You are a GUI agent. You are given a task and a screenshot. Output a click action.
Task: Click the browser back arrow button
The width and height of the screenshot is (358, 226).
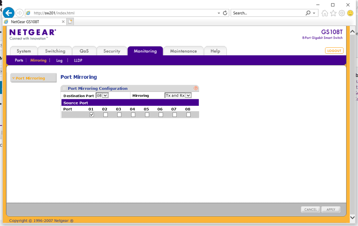click(9, 13)
